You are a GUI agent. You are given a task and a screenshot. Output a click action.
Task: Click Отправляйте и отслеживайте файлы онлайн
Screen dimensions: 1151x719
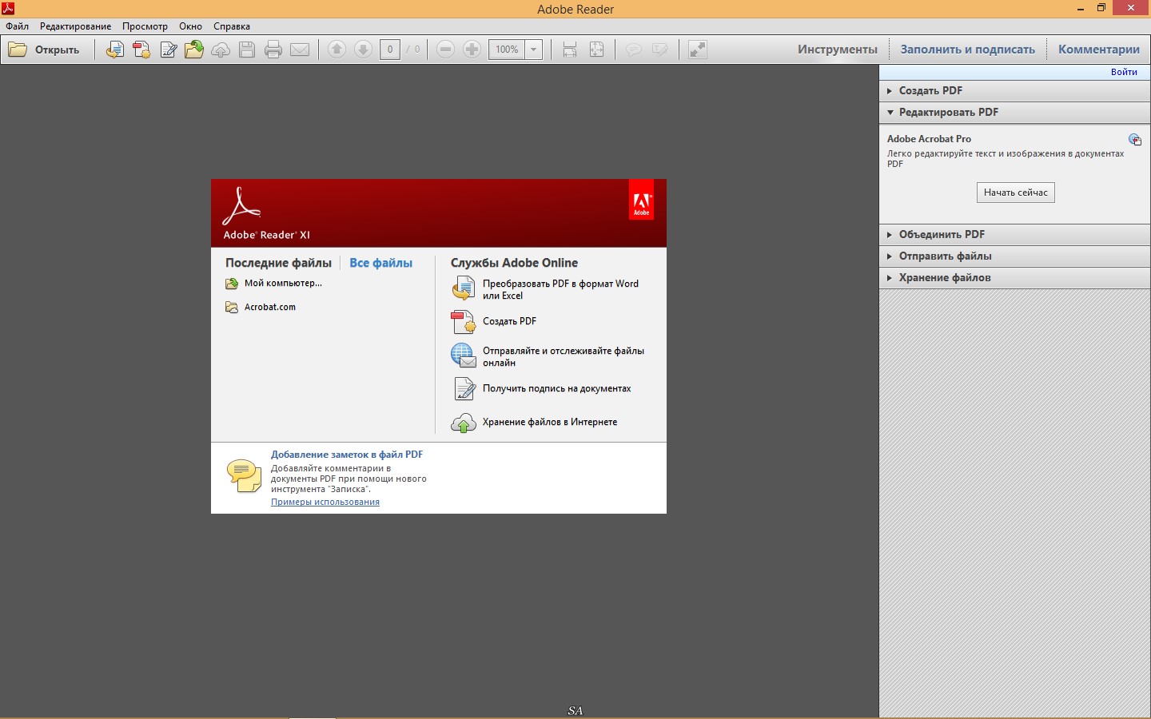[564, 356]
